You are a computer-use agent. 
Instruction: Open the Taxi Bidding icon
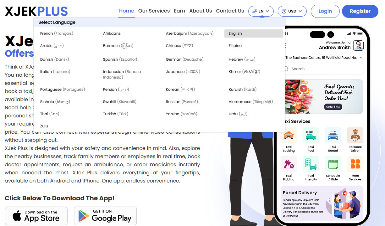pyautogui.click(x=289, y=165)
